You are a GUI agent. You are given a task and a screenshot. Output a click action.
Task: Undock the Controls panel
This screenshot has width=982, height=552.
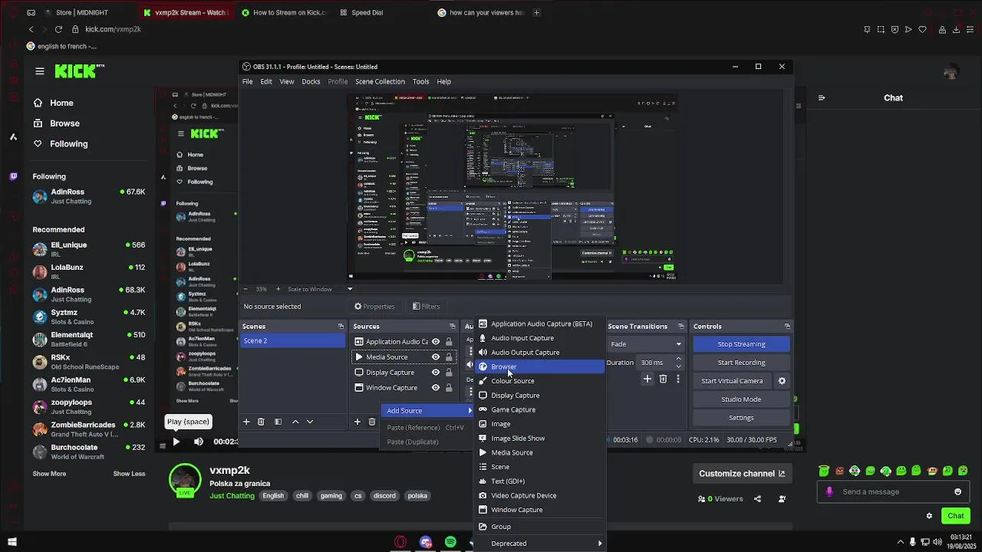(x=787, y=327)
